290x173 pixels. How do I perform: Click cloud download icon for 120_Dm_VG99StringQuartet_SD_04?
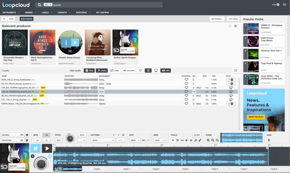[231, 88]
